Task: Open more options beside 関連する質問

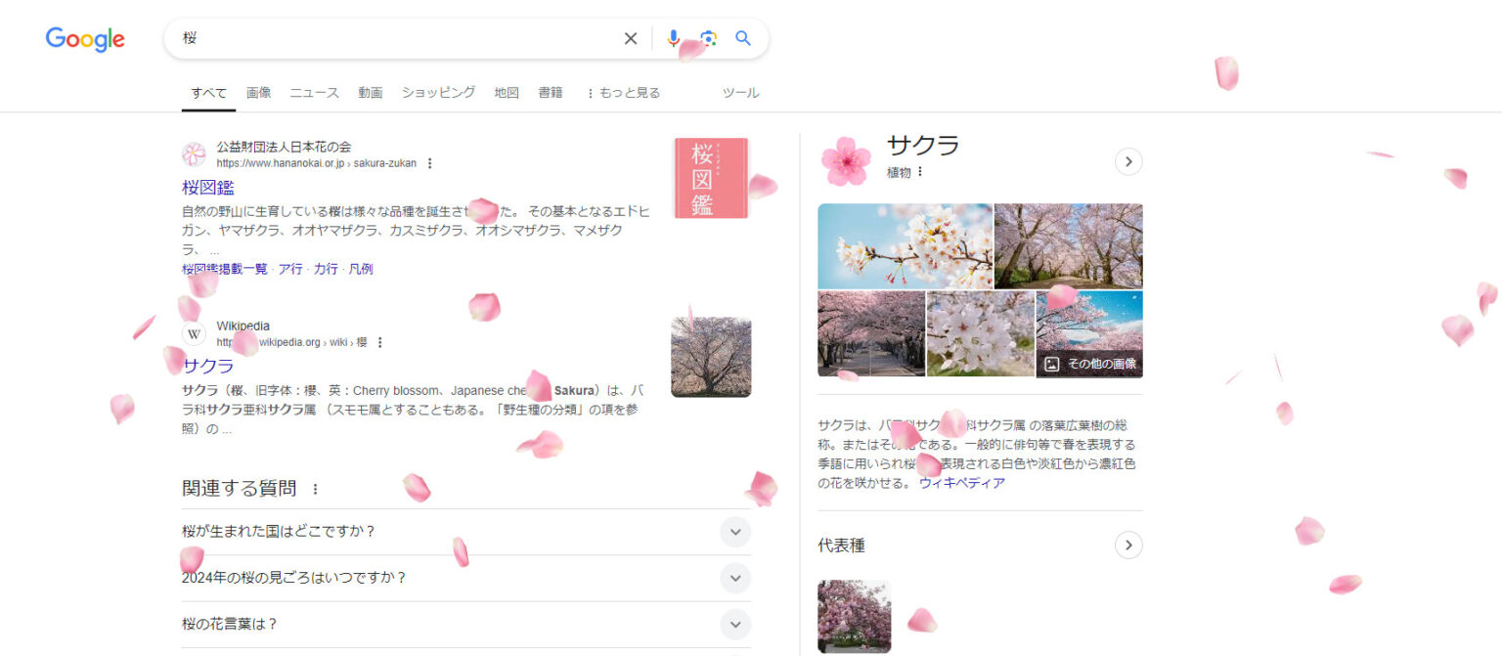Action: [315, 489]
